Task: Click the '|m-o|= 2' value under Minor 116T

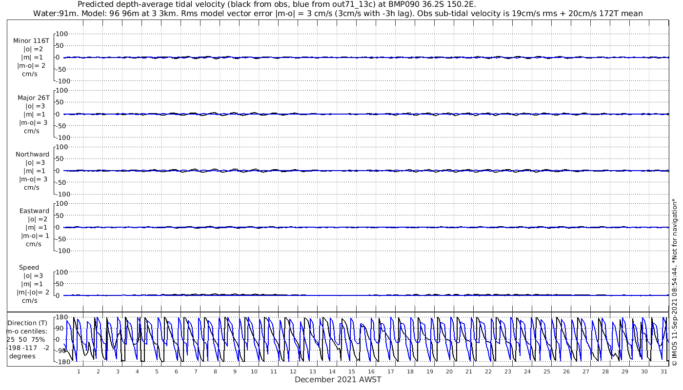Action: tap(32, 66)
